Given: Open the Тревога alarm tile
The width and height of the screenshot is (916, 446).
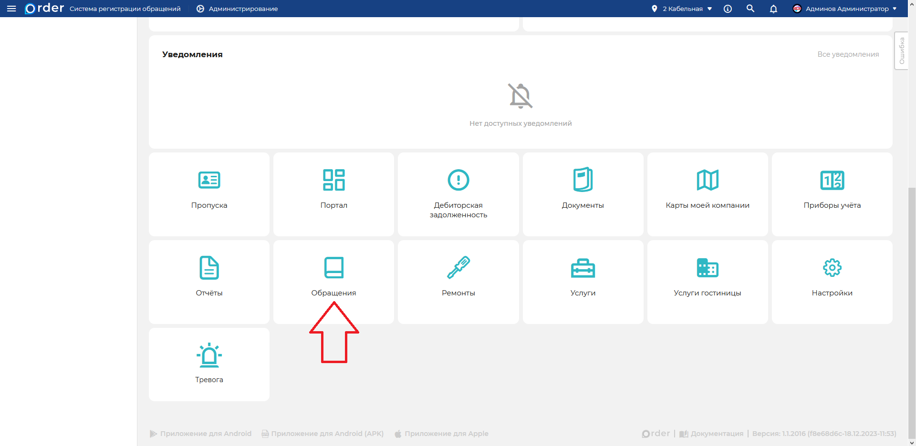Looking at the screenshot, I should [209, 364].
